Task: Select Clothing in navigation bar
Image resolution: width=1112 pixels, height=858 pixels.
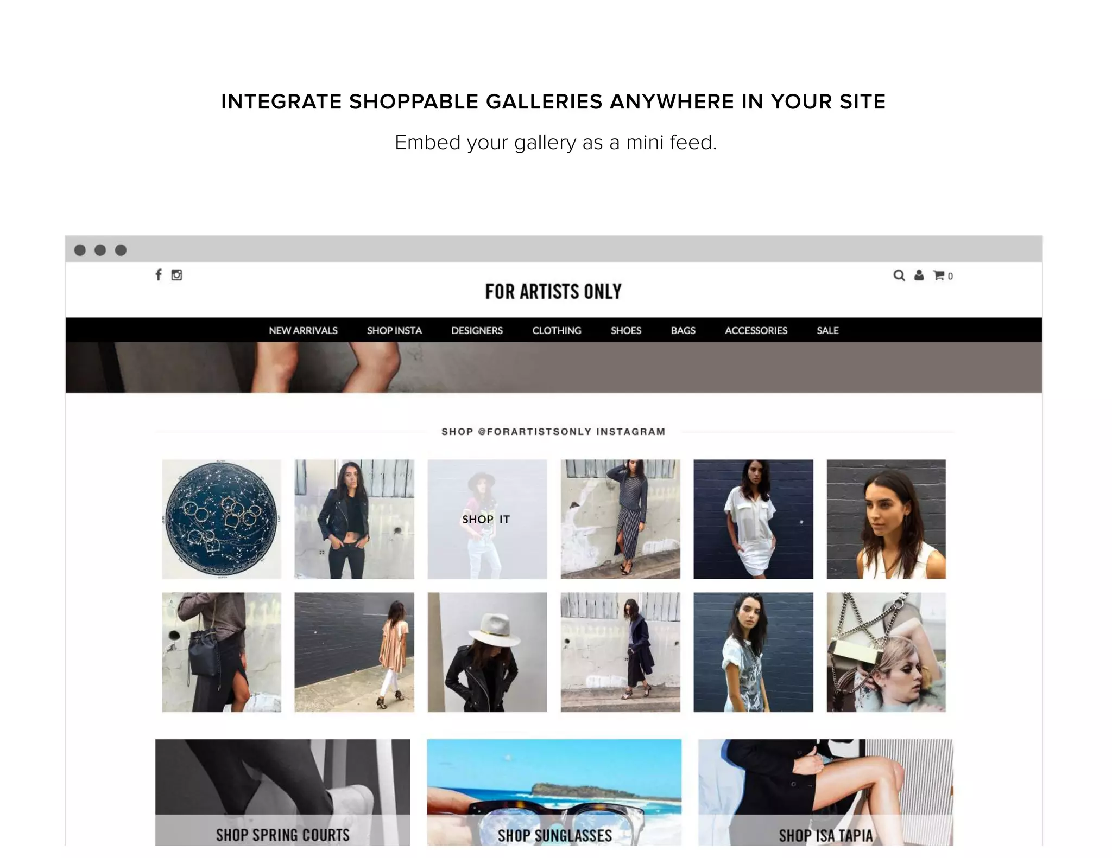Action: (x=557, y=330)
